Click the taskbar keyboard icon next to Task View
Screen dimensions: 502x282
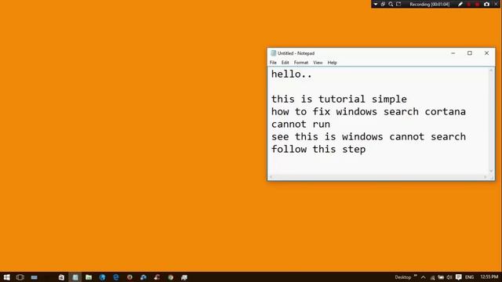(x=34, y=277)
